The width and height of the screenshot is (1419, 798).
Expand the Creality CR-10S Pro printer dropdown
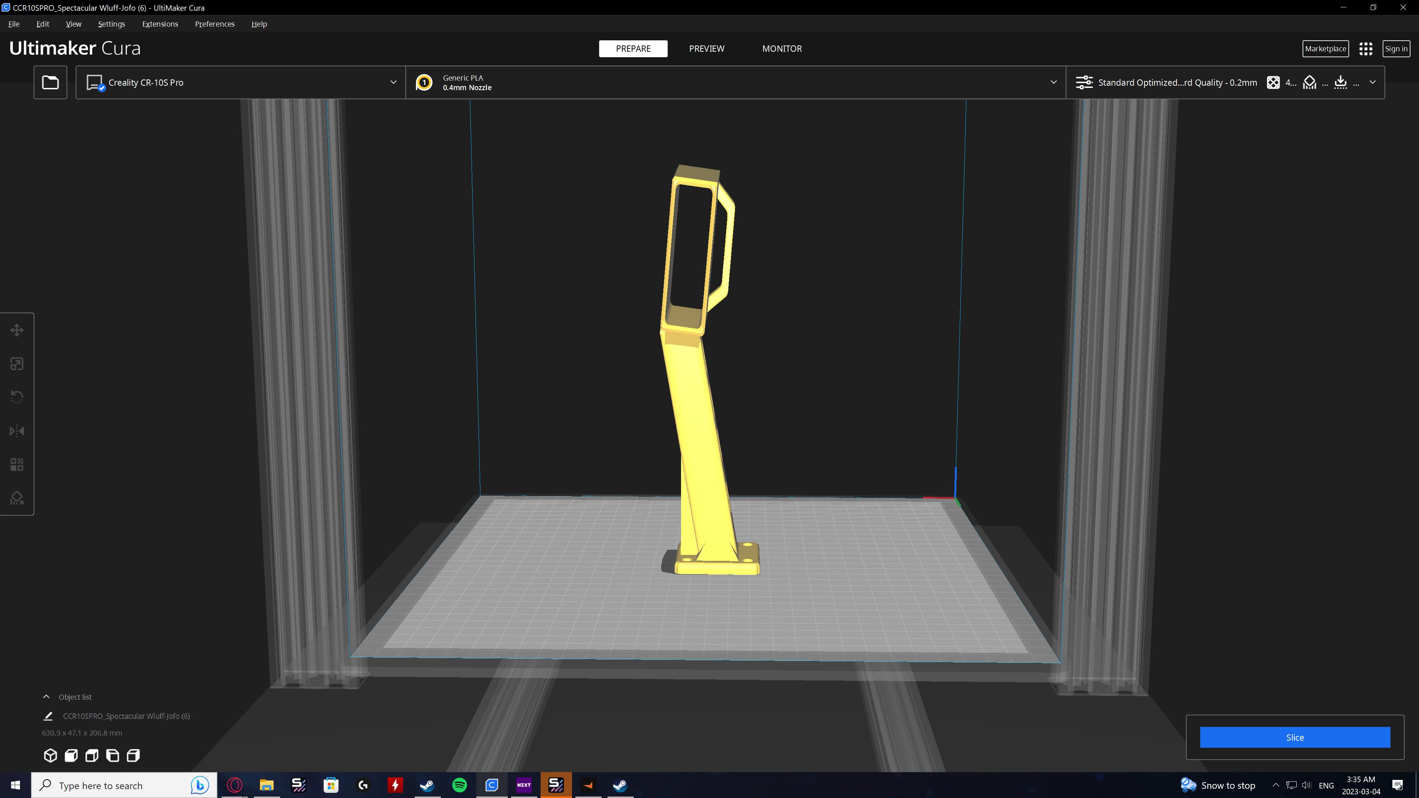[393, 83]
